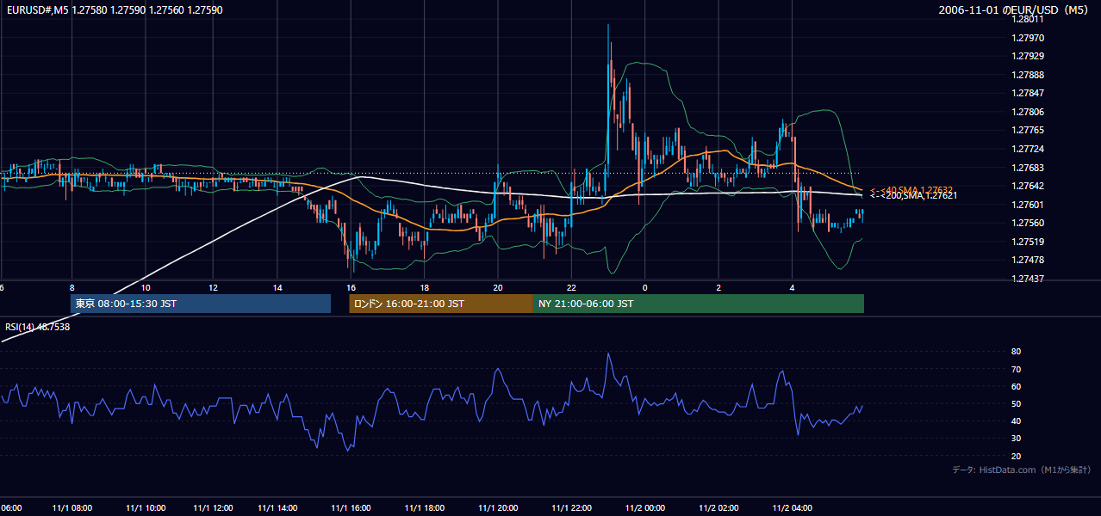
Task: Click price axis label 1.27642
Action: click(1028, 186)
